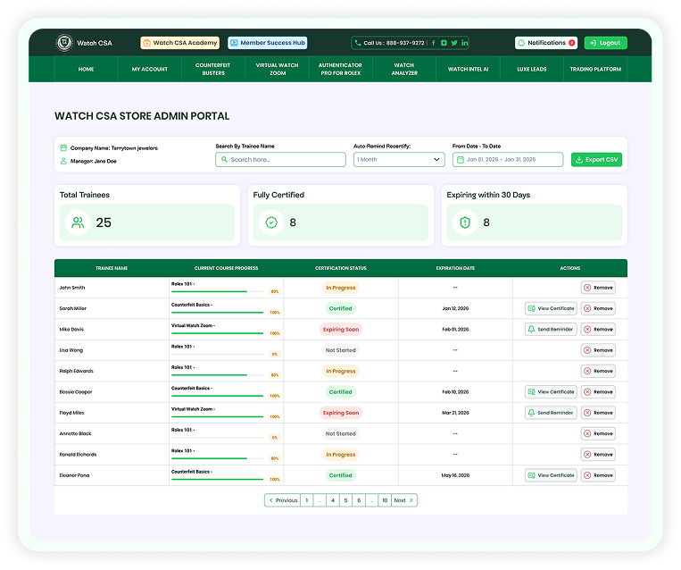The width and height of the screenshot is (681, 570).
Task: Click trainee name 'Ronald Richards'
Action: tap(79, 455)
